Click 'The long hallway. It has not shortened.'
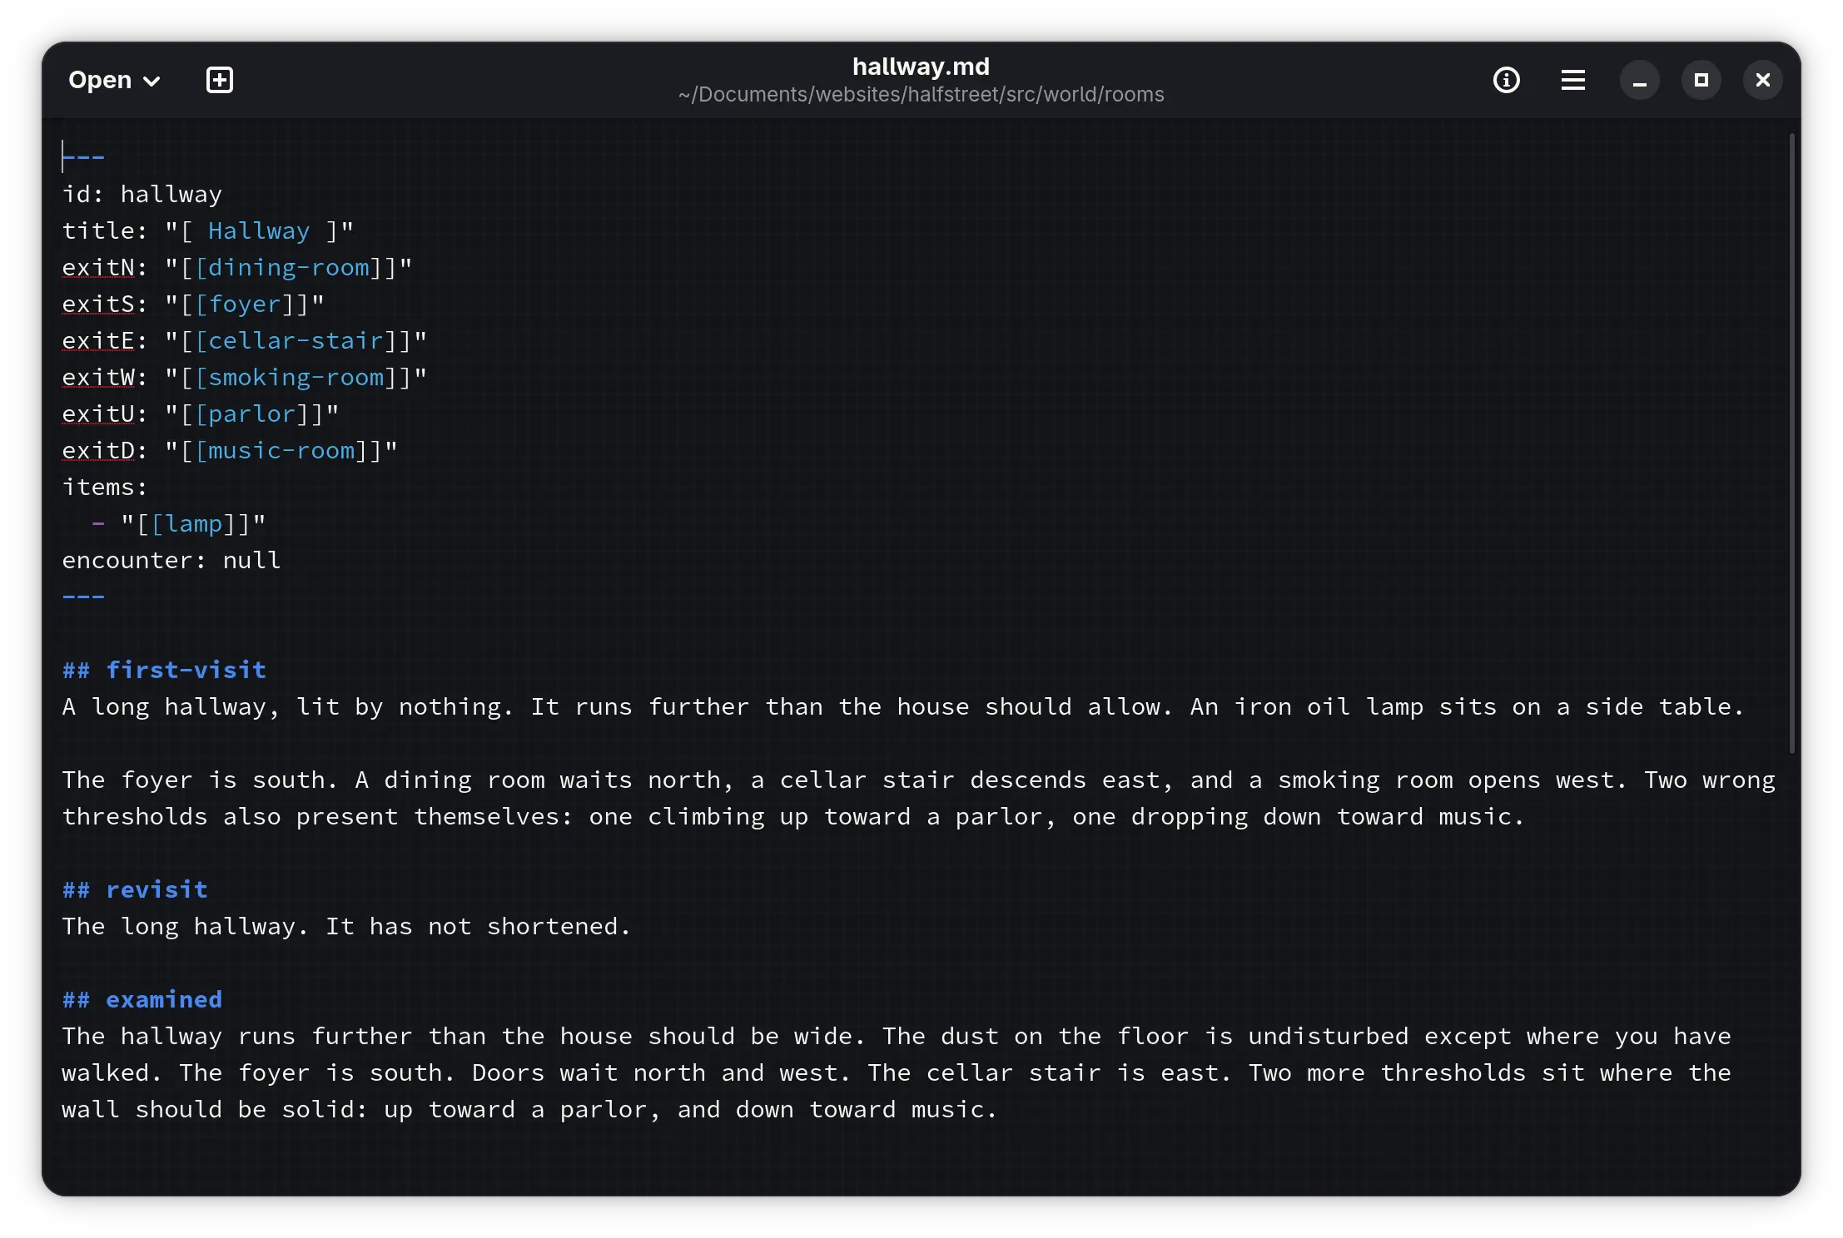 click(x=347, y=926)
